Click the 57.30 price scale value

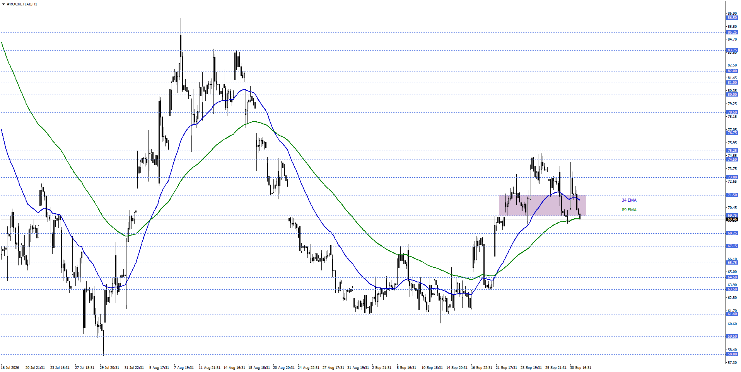click(732, 363)
